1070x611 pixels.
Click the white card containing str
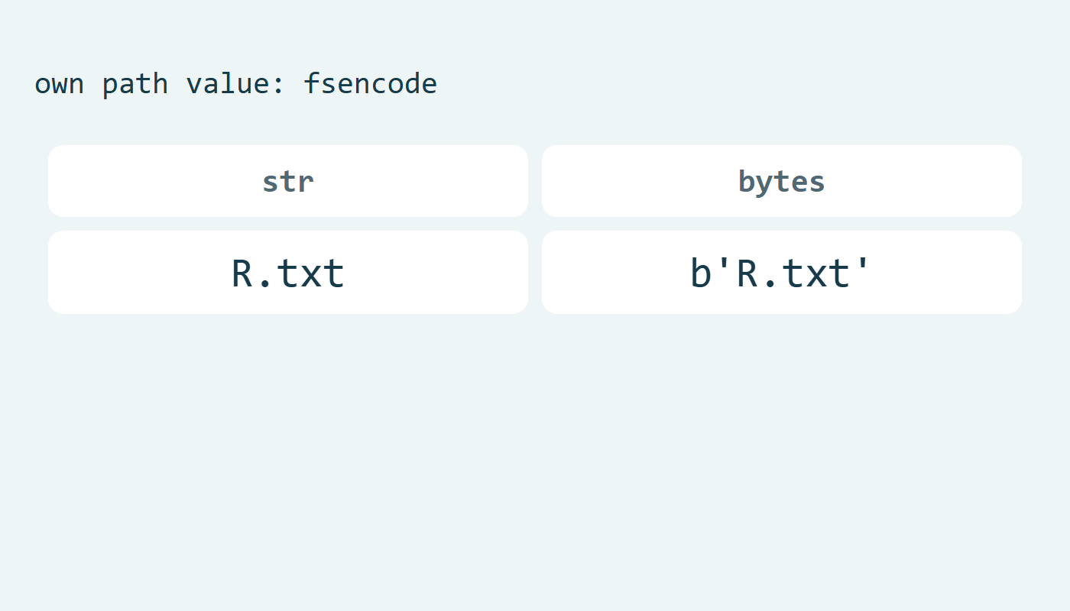point(288,181)
